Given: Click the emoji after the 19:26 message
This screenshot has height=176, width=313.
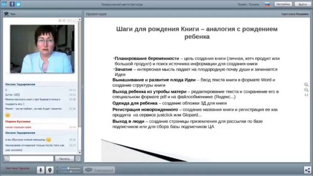Looking at the screenshot, I should pos(48,140).
